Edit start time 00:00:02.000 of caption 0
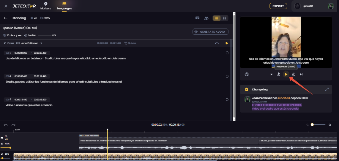 pyautogui.click(x=21, y=53)
